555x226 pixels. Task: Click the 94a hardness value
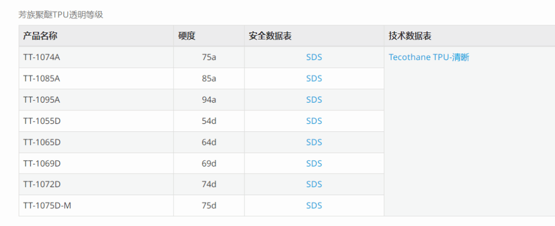209,99
